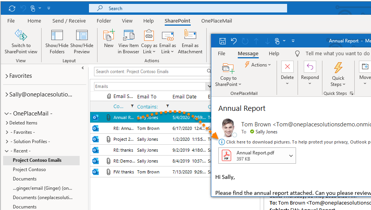Open Documents (oneplacesoluti... folder
The height and width of the screenshot is (210, 371).
(43, 198)
